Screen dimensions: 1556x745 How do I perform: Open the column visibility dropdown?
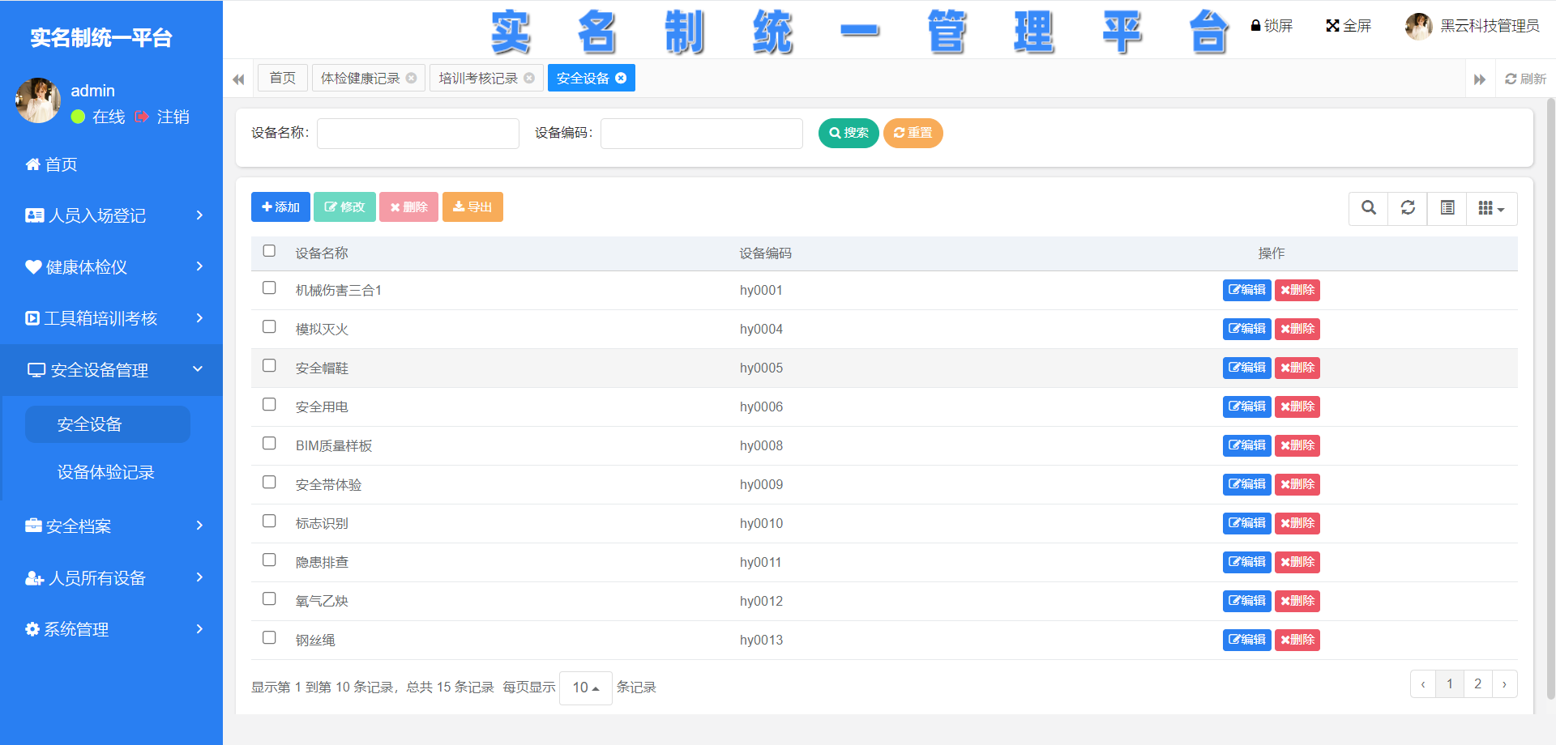[x=1491, y=208]
